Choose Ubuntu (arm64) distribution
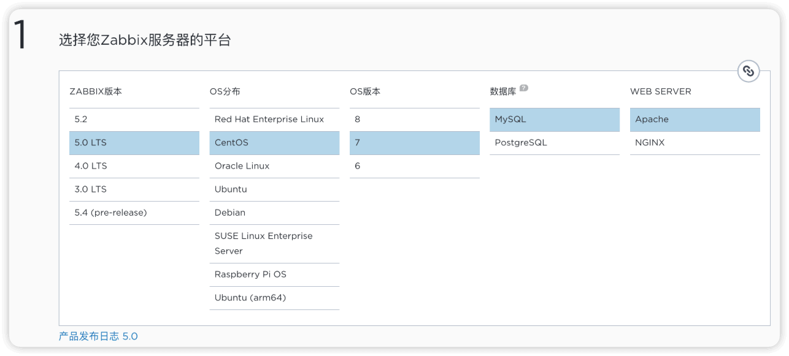 tap(274, 298)
